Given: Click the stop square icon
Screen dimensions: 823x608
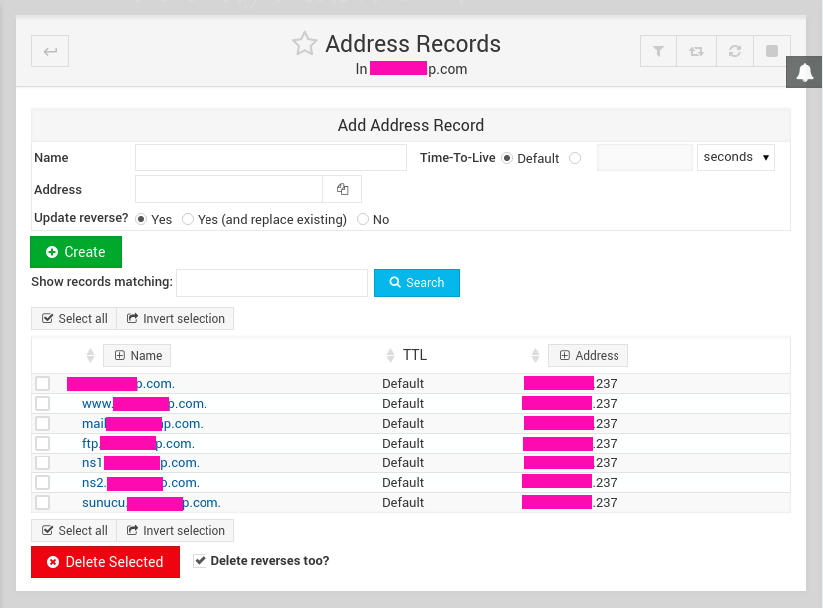Looking at the screenshot, I should click(772, 51).
